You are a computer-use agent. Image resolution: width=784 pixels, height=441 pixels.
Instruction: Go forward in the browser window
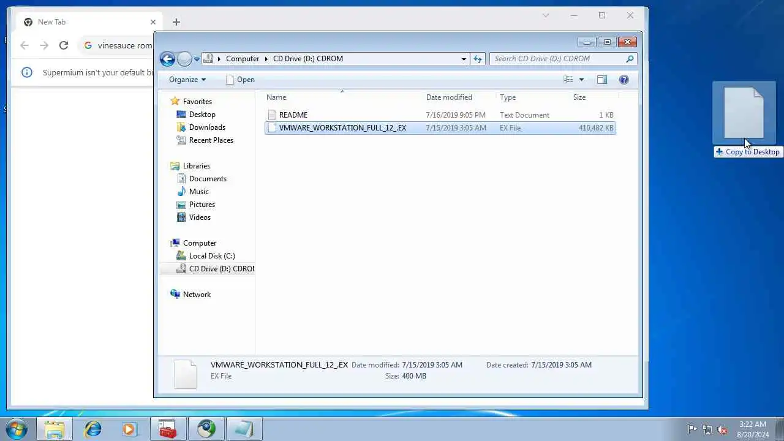pos(44,45)
